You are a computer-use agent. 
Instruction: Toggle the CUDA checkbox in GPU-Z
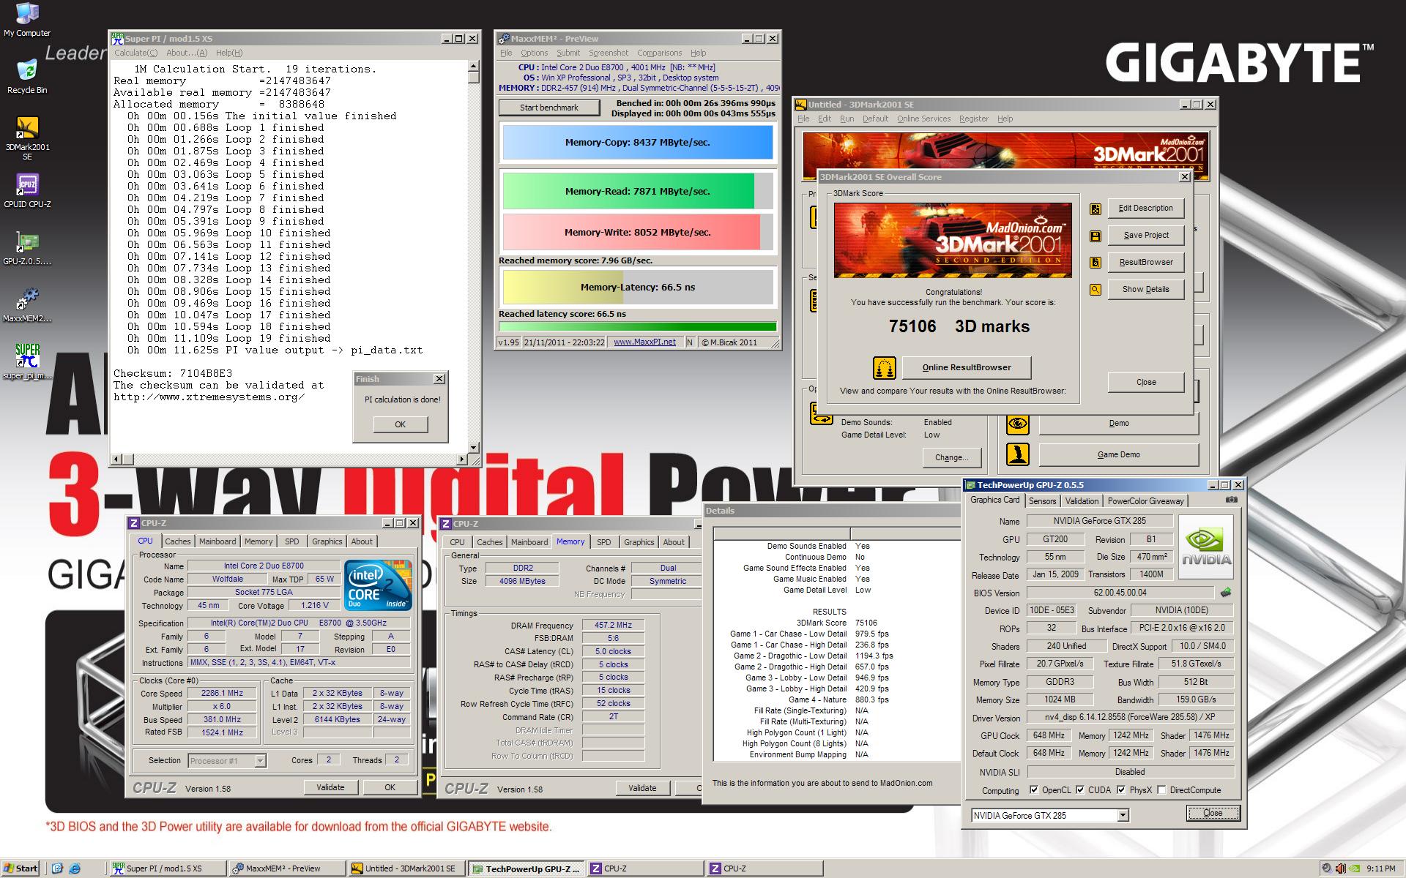click(1080, 790)
